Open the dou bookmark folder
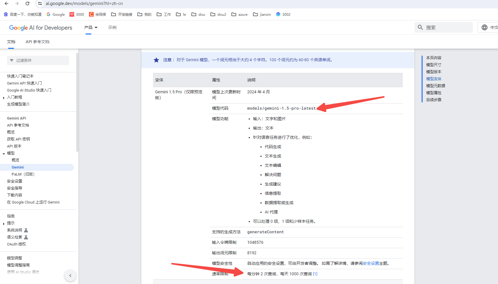This screenshot has width=498, height=284. pos(198,14)
